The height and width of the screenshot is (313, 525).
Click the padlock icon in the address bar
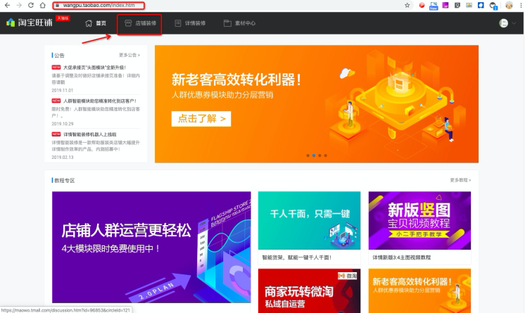(x=57, y=6)
